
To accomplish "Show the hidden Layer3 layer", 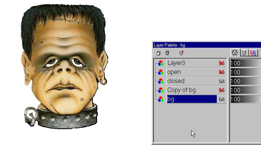I will (222, 63).
